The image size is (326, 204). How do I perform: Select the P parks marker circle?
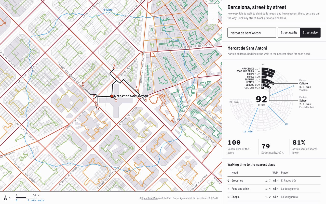pyautogui.click(x=94, y=99)
